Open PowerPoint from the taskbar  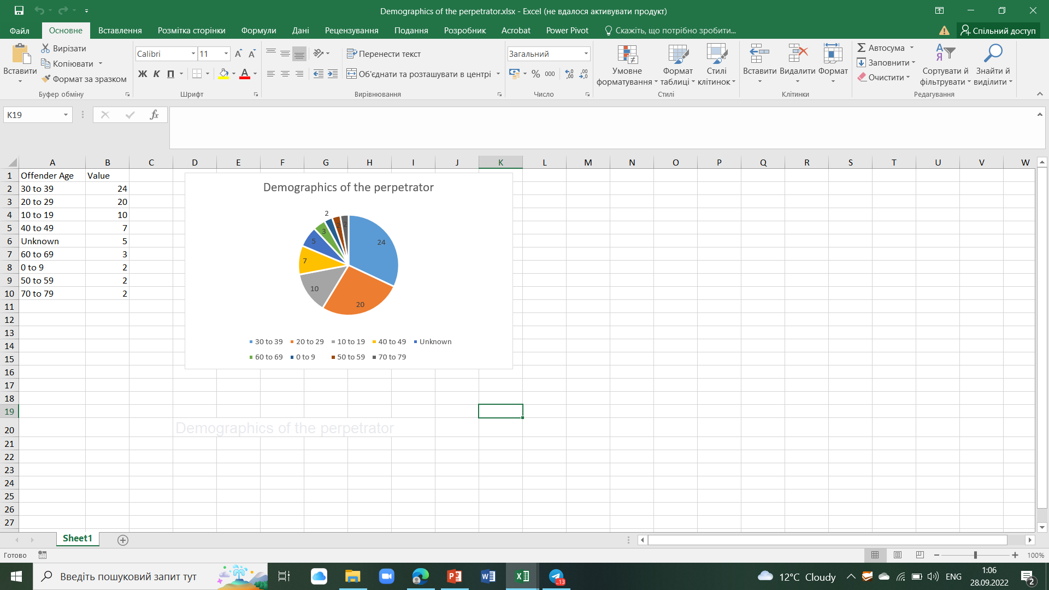[454, 576]
